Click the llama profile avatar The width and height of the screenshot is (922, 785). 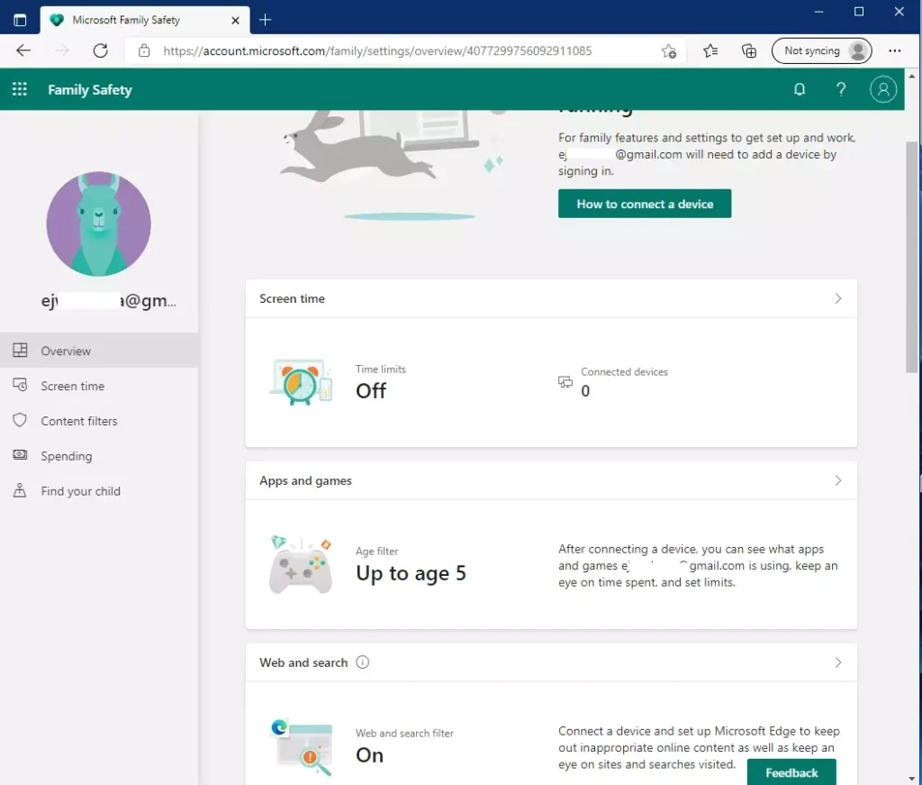[x=99, y=224]
